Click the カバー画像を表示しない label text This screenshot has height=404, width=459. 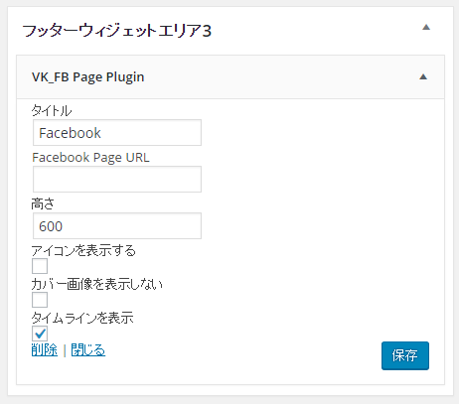tap(97, 284)
